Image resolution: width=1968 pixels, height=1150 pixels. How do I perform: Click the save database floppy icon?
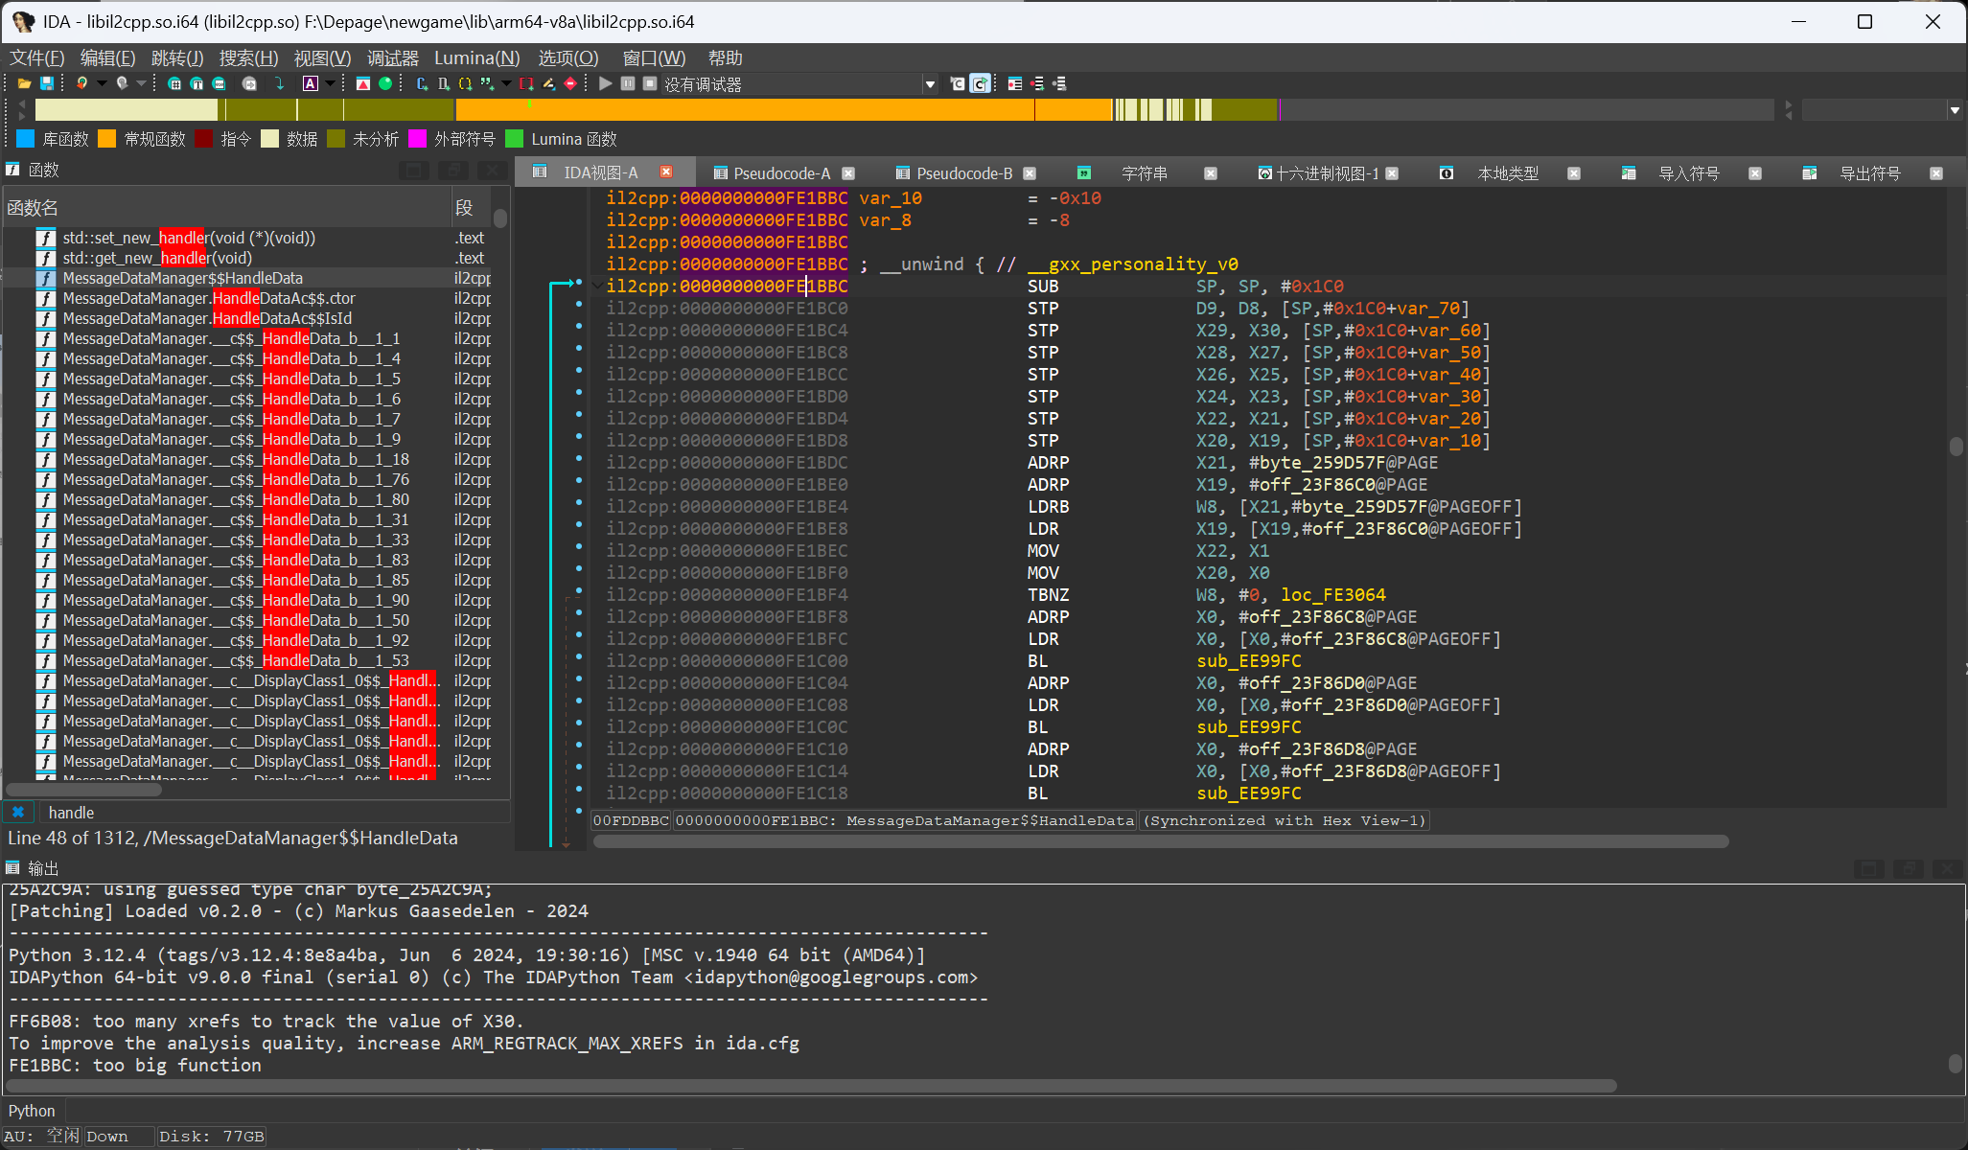click(x=46, y=84)
